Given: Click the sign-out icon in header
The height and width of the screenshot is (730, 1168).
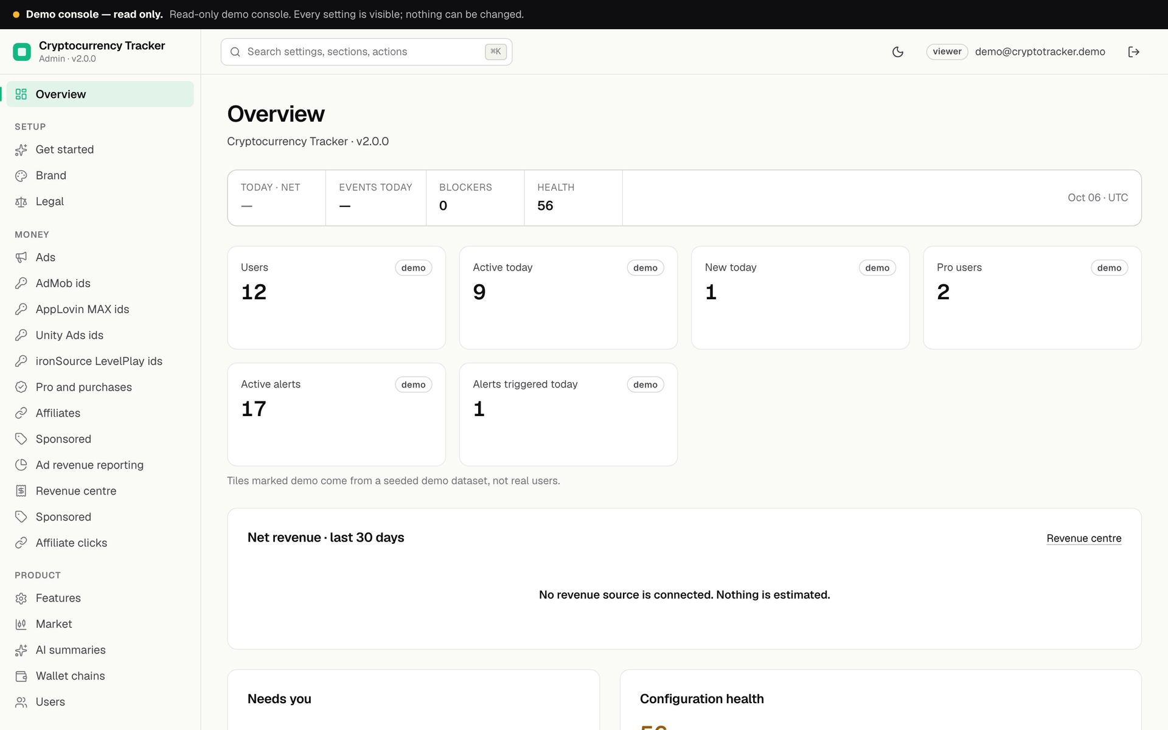Looking at the screenshot, I should point(1133,52).
